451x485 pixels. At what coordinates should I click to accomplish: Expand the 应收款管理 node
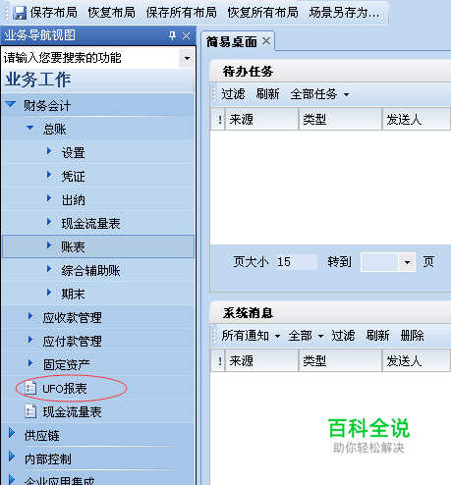pos(30,316)
